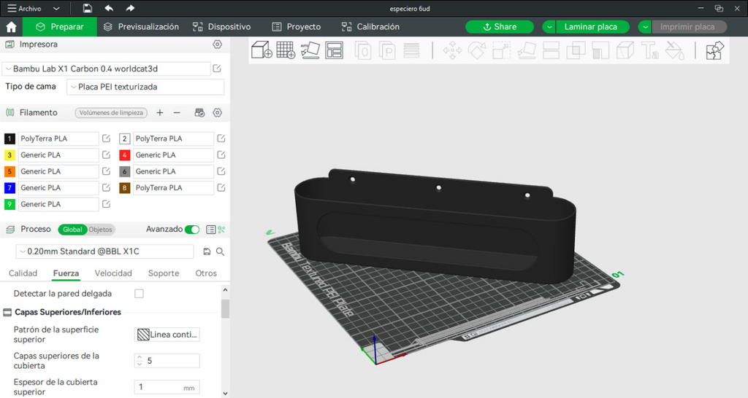748x398 pixels.
Task: Switch to the Previsualización tab
Action: point(141,27)
